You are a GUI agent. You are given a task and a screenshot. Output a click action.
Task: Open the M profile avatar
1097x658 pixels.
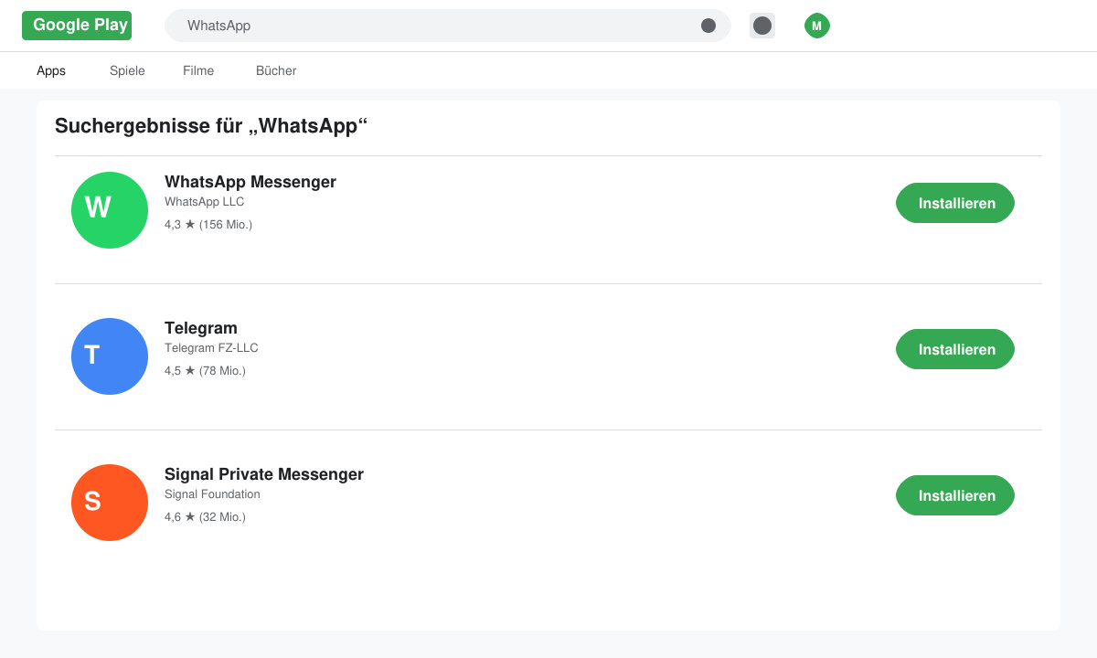click(816, 26)
